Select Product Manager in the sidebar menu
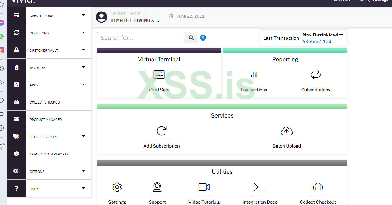The image size is (392, 205). pos(46,120)
